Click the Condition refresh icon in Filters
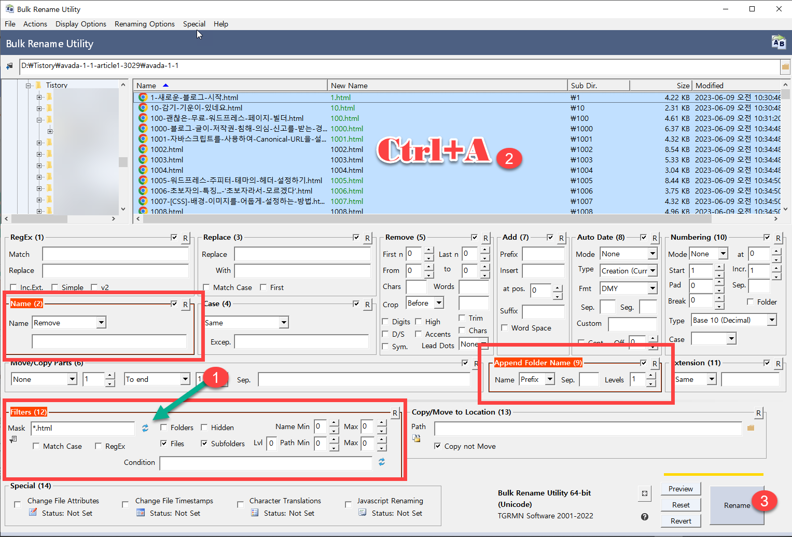 (x=382, y=462)
